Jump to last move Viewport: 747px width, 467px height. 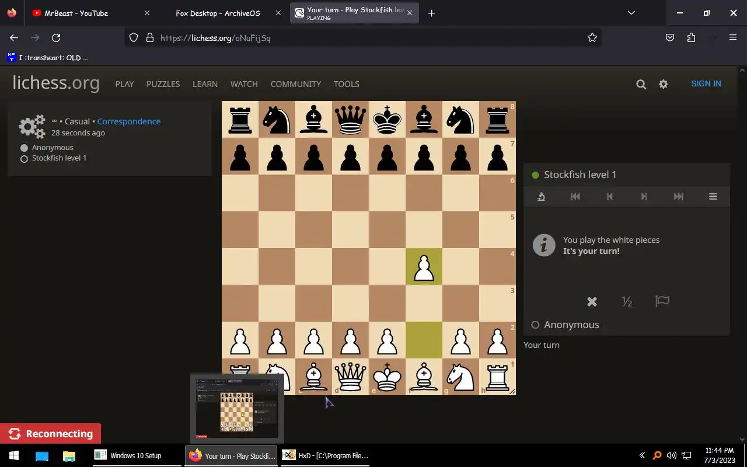point(678,197)
